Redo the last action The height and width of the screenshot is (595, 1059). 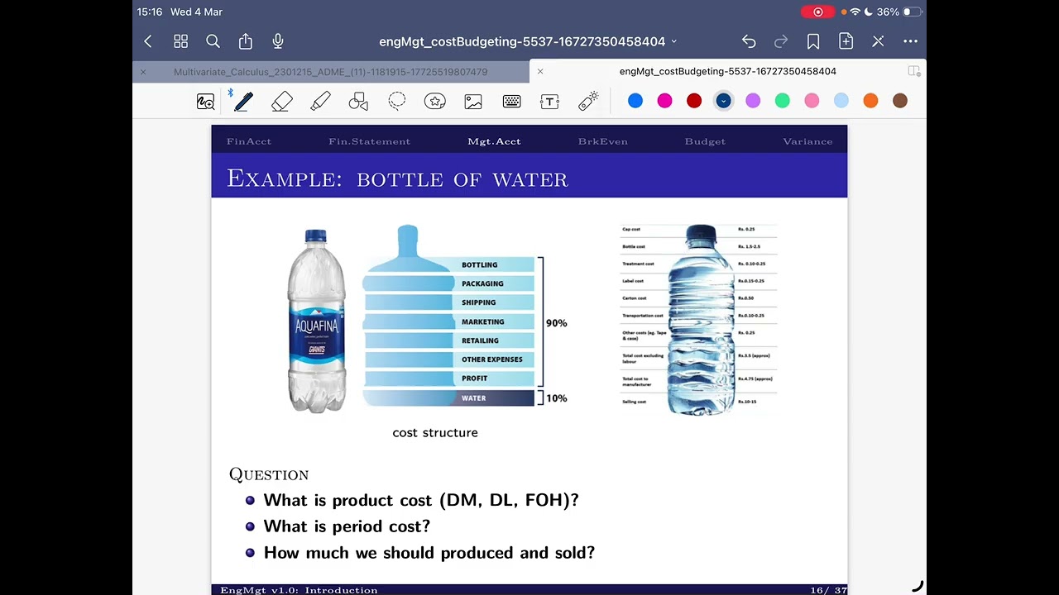click(781, 41)
